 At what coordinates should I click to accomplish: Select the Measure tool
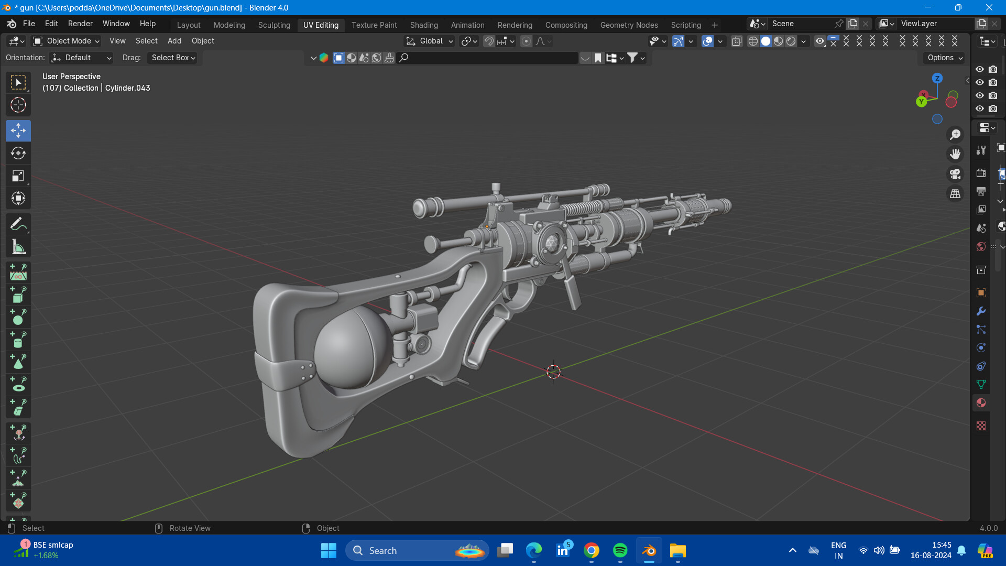[18, 246]
